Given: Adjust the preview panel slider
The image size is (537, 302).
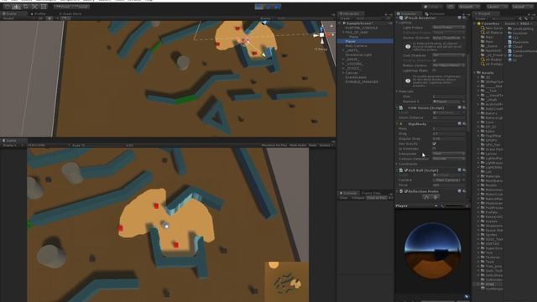Looking at the screenshot, I should (x=452, y=206).
